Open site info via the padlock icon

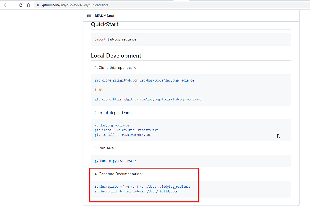click(x=37, y=5)
